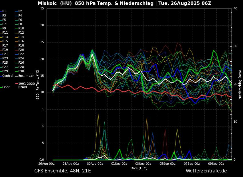Click the 07Sep 00z date tick

pos(192,164)
